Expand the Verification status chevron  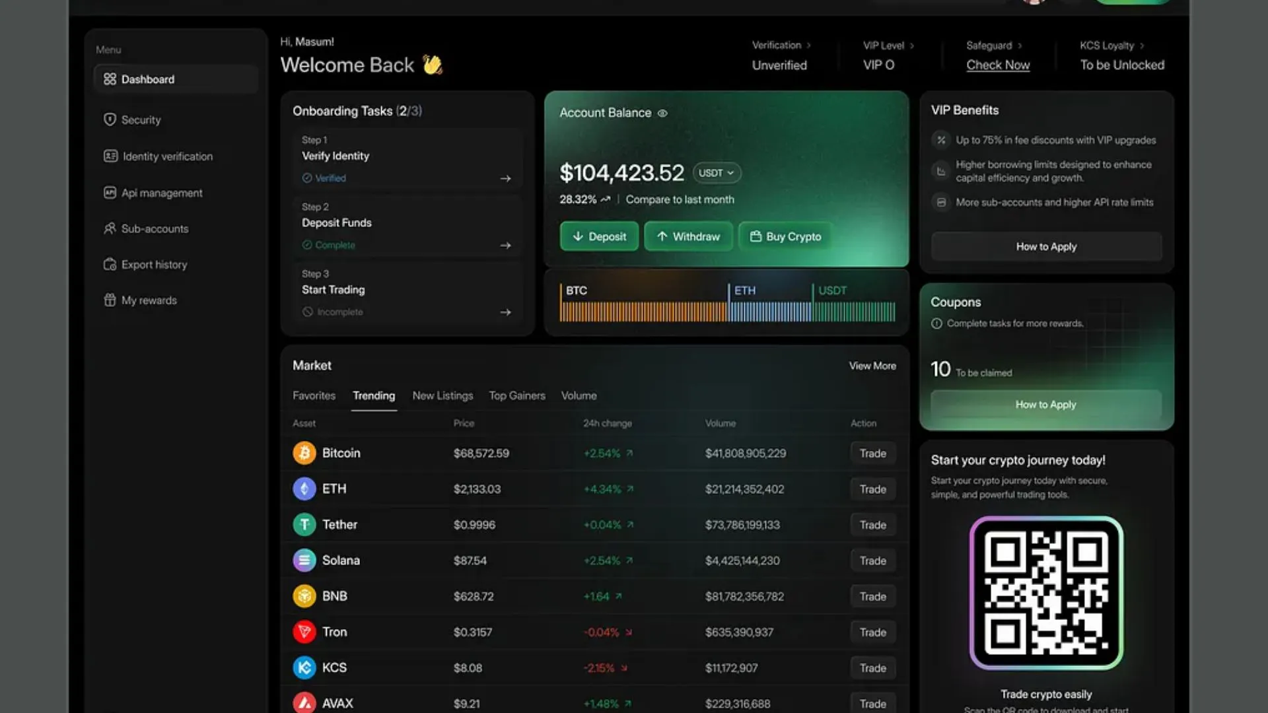(808, 46)
